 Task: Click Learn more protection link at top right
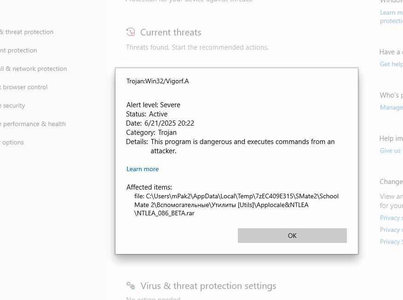tap(391, 17)
